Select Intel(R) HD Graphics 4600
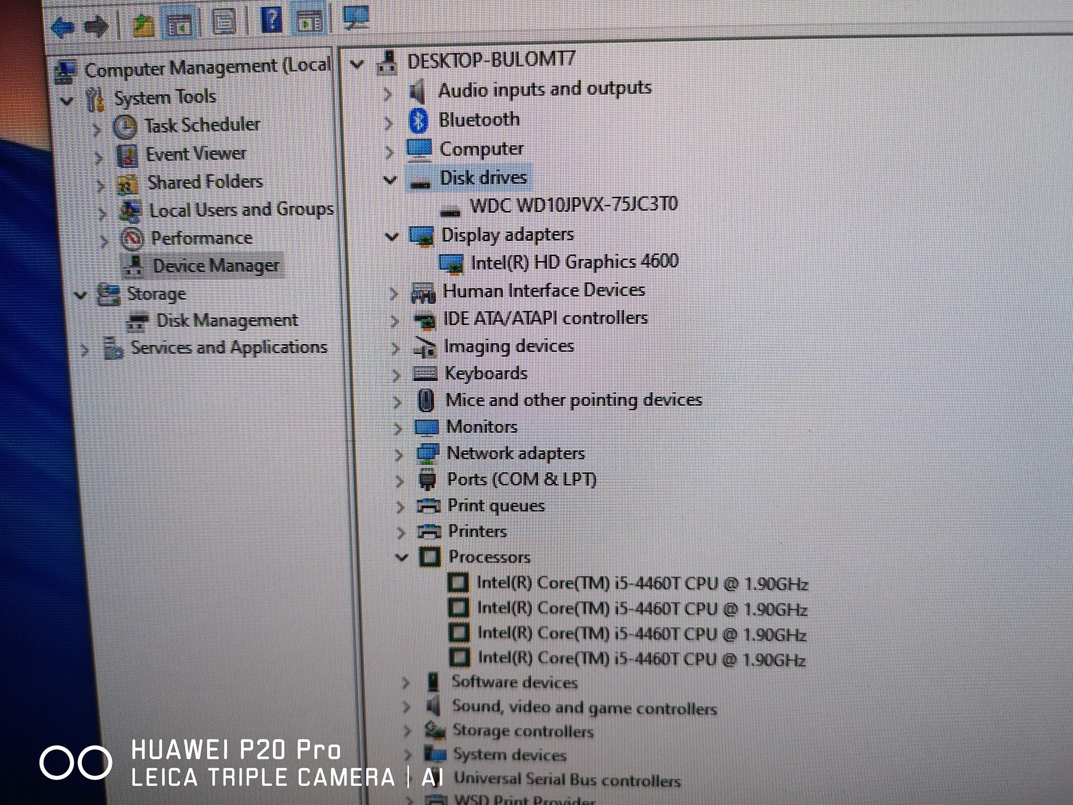Image resolution: width=1073 pixels, height=805 pixels. (575, 261)
